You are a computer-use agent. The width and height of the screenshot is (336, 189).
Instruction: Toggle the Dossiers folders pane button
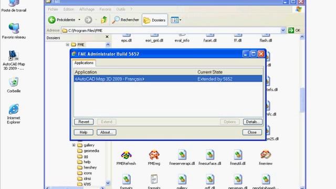[x=155, y=20]
